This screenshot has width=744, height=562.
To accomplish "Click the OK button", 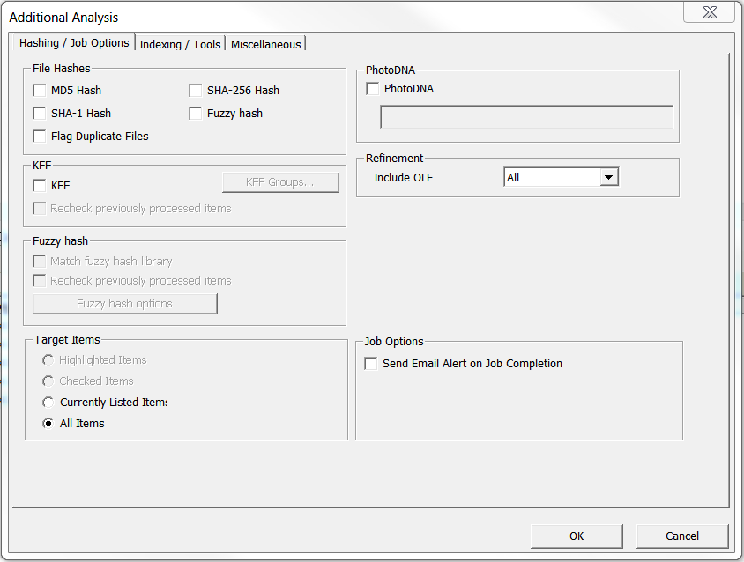I will click(577, 536).
